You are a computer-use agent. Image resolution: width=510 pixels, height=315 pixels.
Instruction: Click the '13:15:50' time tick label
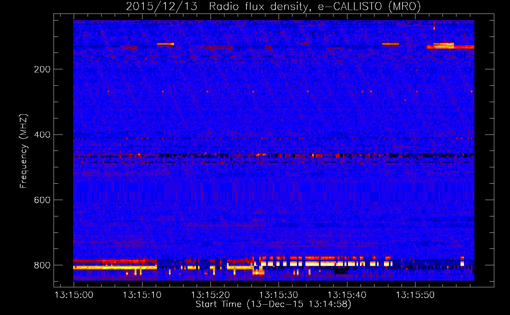click(415, 295)
